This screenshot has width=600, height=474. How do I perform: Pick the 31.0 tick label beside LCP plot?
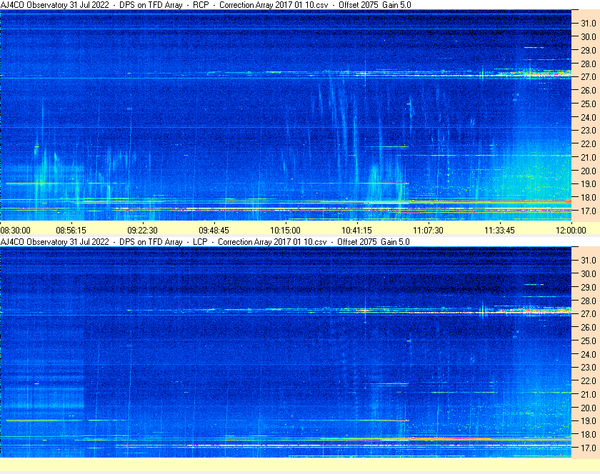coord(589,260)
